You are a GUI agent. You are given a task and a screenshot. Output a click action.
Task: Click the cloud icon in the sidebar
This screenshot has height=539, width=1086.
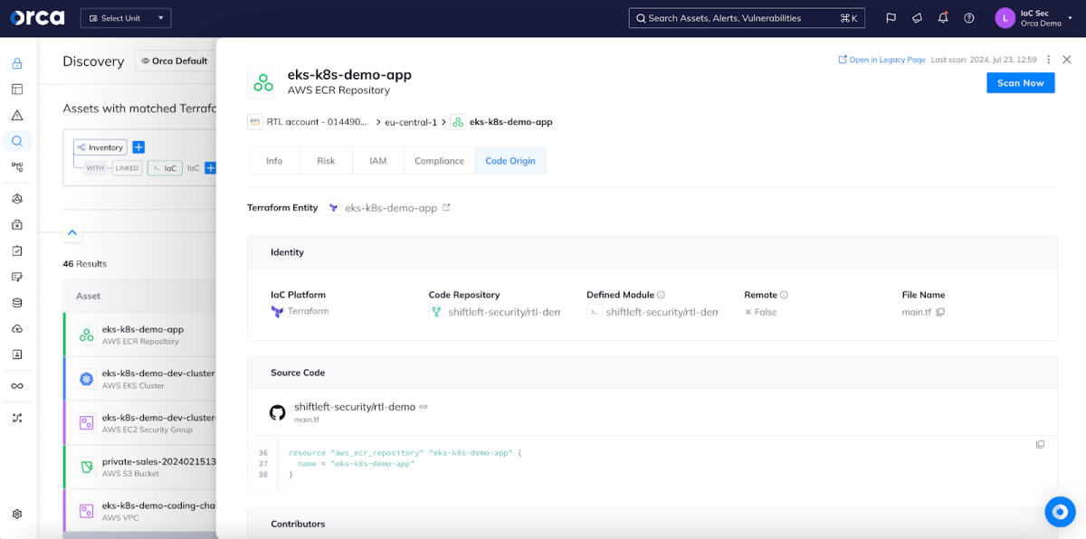pyautogui.click(x=17, y=328)
